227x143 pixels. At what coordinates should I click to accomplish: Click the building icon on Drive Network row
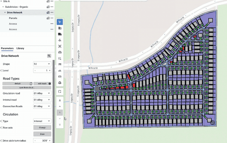coord(48,13)
